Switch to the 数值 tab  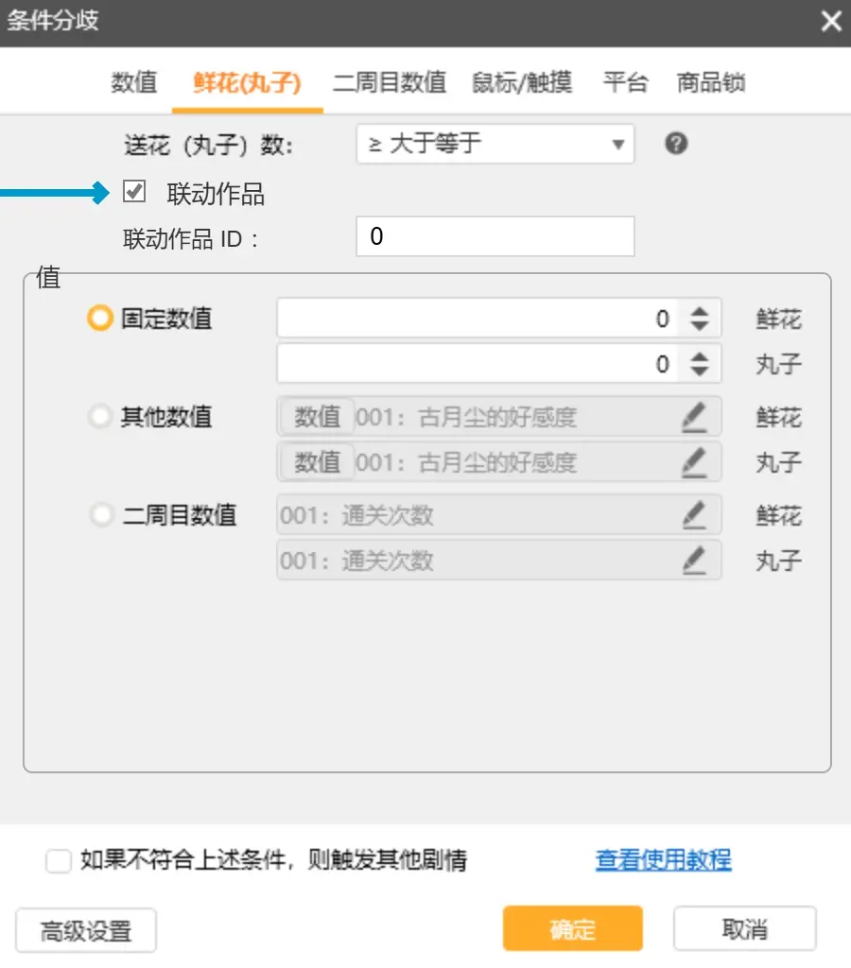point(134,82)
